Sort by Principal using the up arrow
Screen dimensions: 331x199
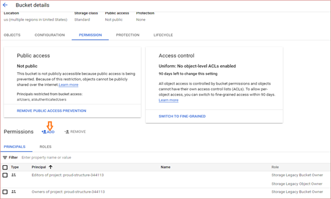pos(50,167)
